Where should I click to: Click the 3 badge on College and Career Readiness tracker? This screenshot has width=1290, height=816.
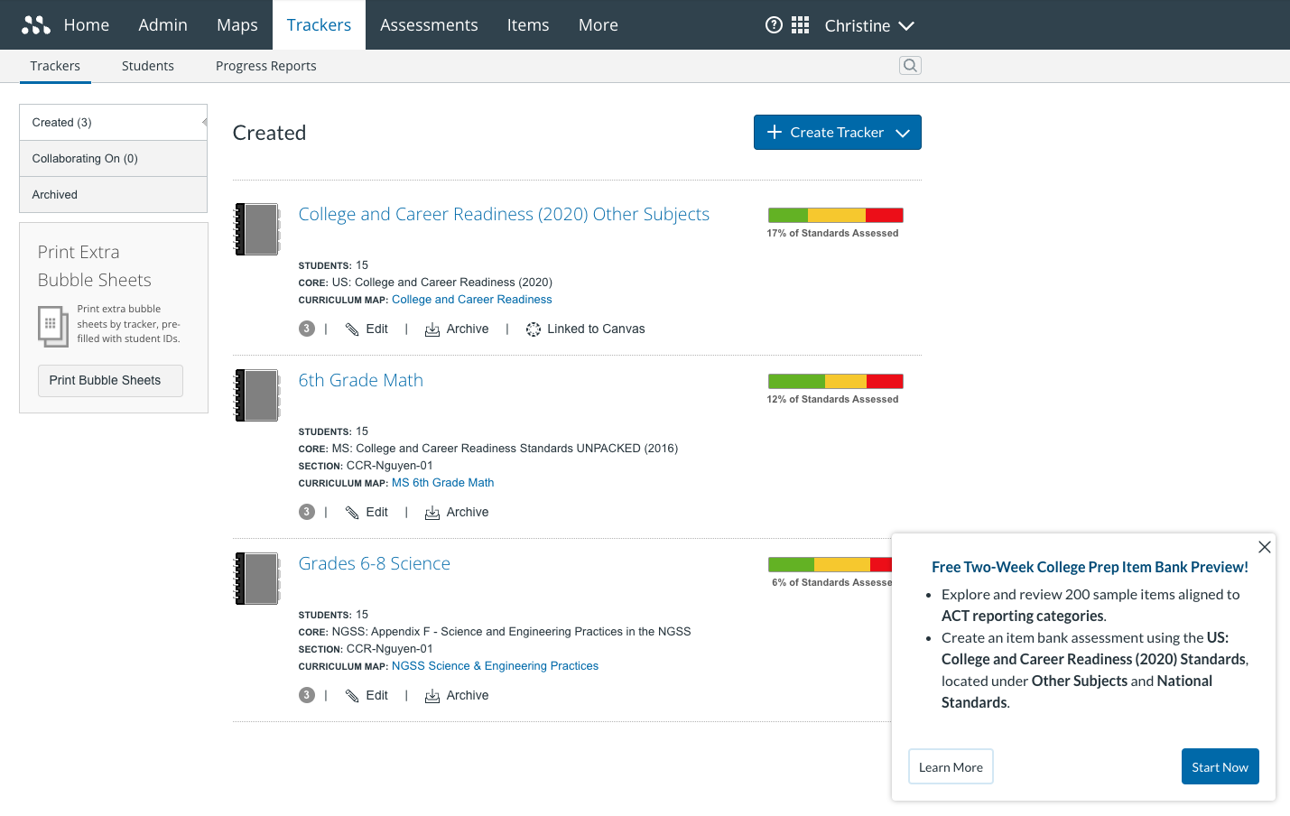pos(307,329)
